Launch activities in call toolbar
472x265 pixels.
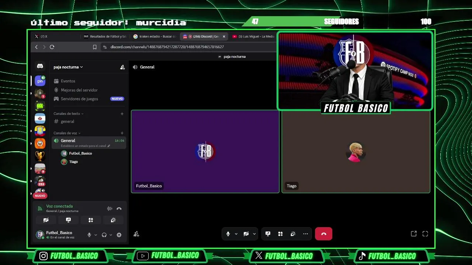[x=280, y=234]
